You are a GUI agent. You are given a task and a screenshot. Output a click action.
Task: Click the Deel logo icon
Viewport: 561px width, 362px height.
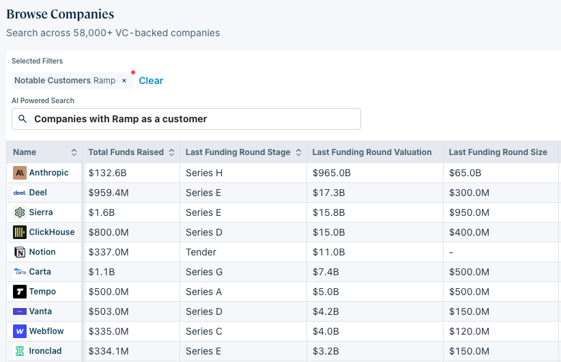20,193
